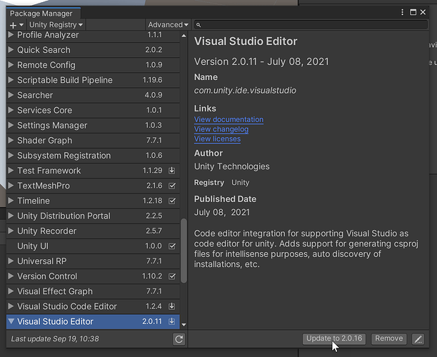Viewport: 437px width, 357px height.
Task: Click update-available icon on Test Framework row
Action: click(x=171, y=171)
